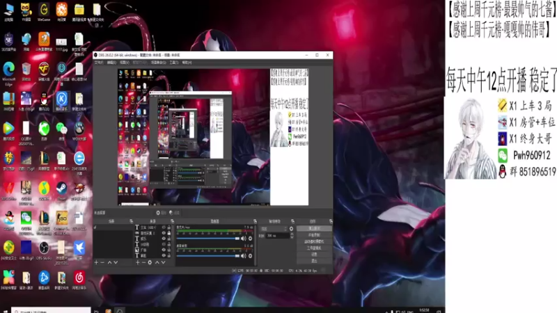Pop out the Sources dock icon
Screen dimensions: 557x313
(172, 221)
